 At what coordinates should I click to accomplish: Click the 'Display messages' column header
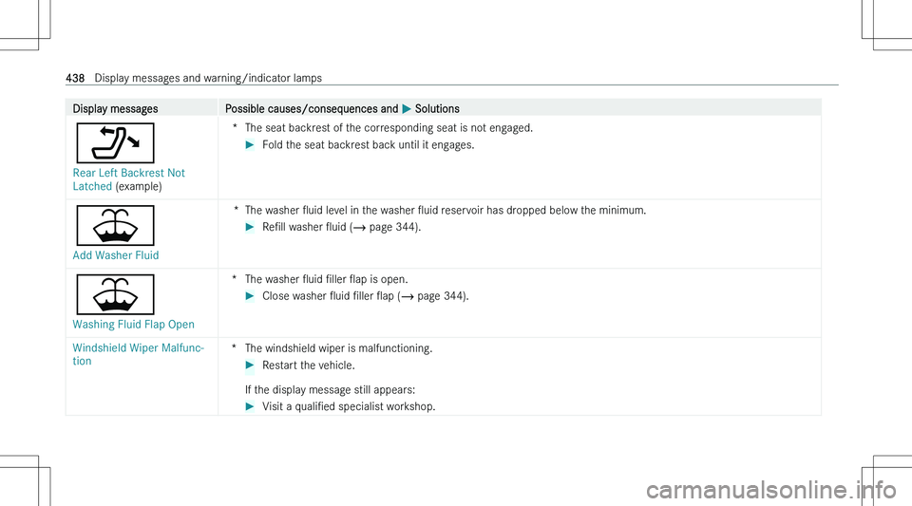click(x=115, y=108)
